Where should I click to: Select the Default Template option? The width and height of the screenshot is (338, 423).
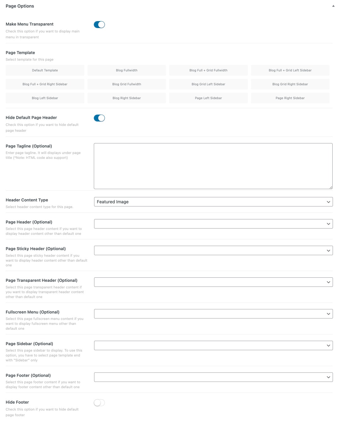pyautogui.click(x=45, y=70)
